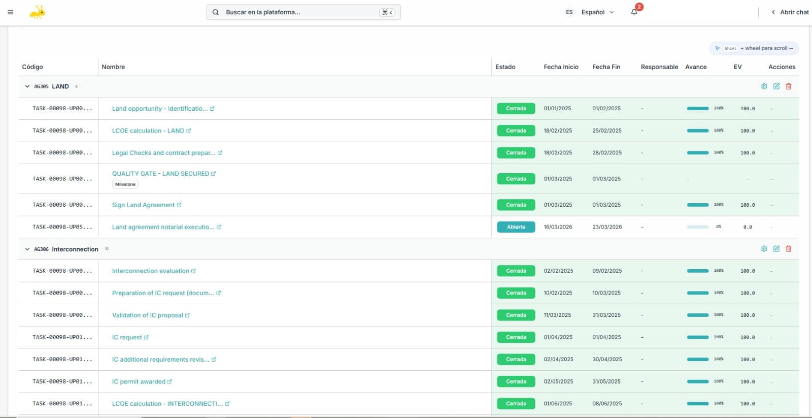Open the Español language dropdown
Image resolution: width=812 pixels, height=418 pixels.
(x=597, y=12)
